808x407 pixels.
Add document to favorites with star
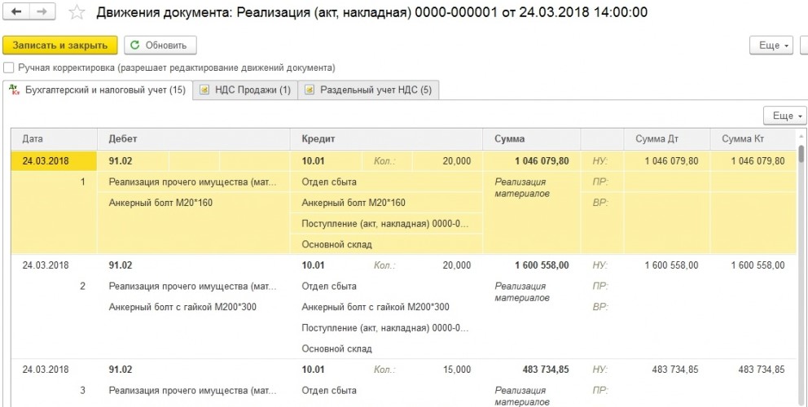click(77, 12)
